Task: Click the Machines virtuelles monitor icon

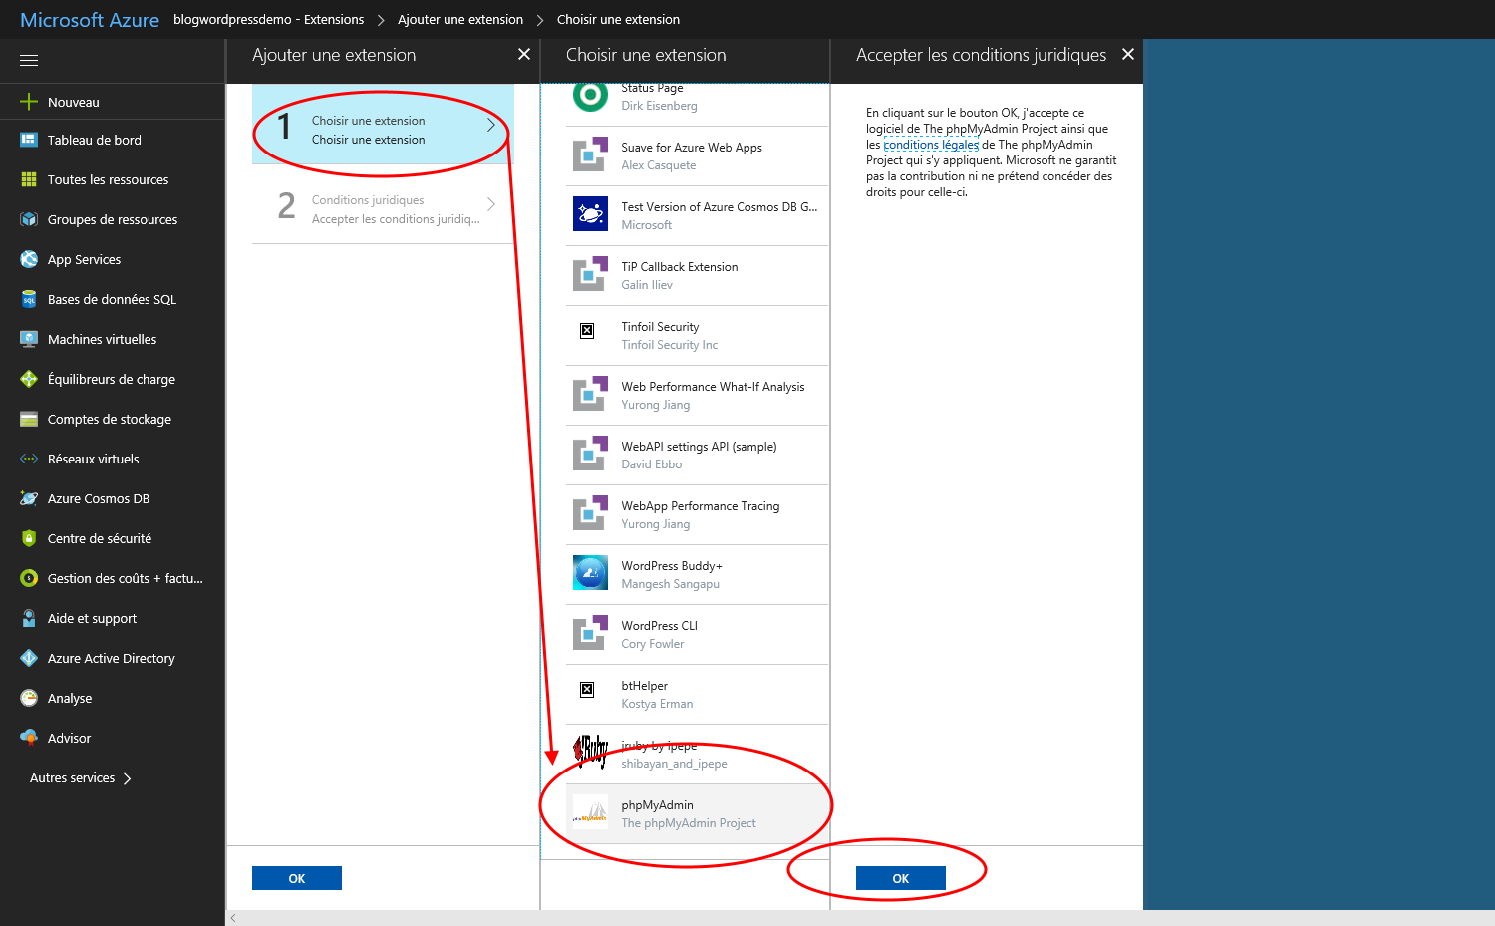Action: point(29,339)
